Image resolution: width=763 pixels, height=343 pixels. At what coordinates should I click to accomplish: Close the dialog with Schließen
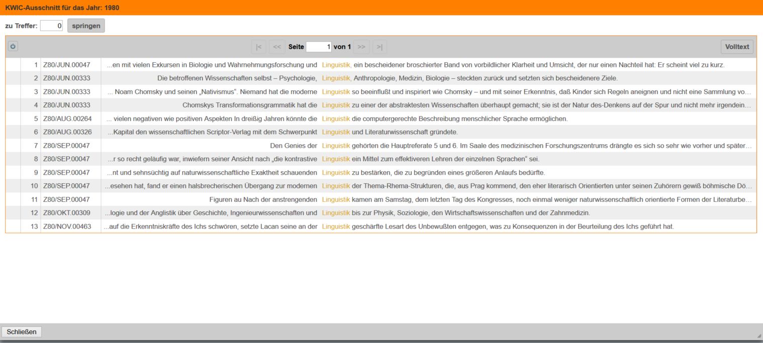[x=22, y=332]
